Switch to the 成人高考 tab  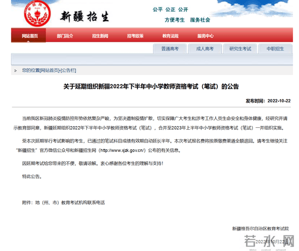[204, 49]
